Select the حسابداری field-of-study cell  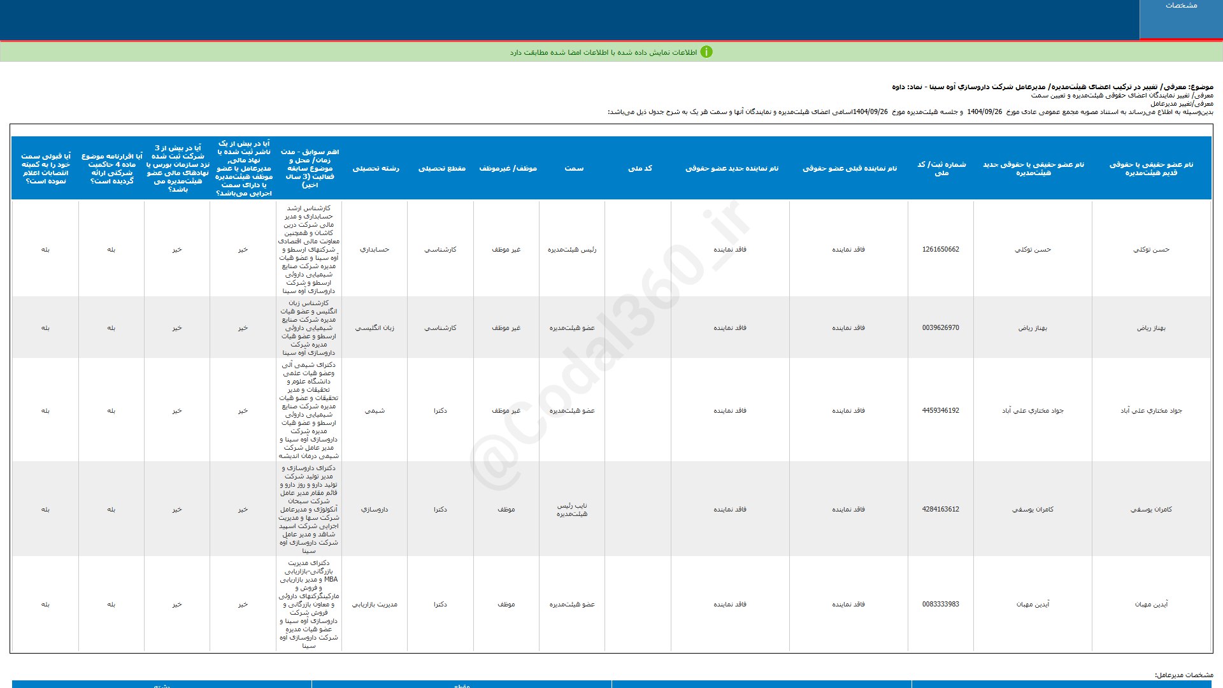(x=375, y=249)
